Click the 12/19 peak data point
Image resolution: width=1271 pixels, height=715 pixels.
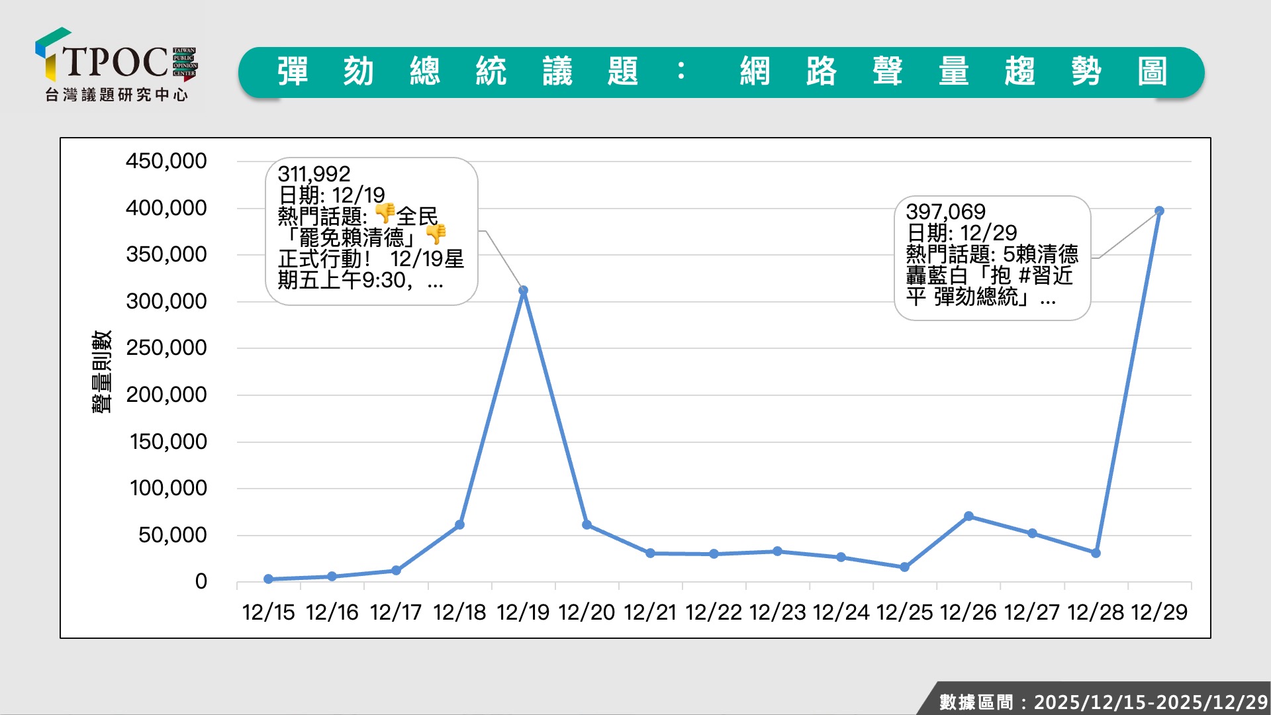tap(523, 290)
